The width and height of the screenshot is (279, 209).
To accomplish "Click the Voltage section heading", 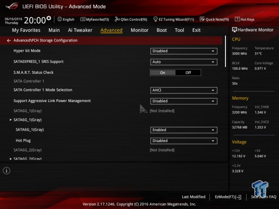I will (x=239, y=142).
